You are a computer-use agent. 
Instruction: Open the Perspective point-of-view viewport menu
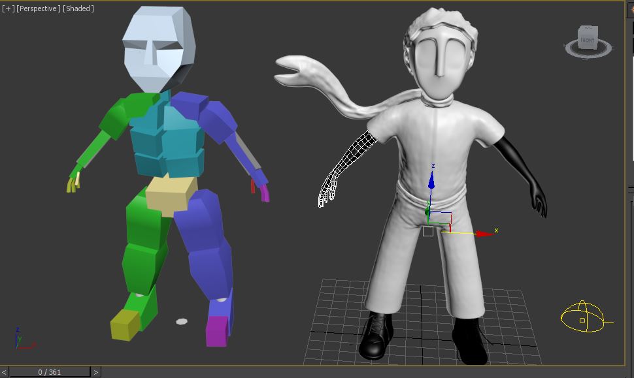tap(38, 8)
